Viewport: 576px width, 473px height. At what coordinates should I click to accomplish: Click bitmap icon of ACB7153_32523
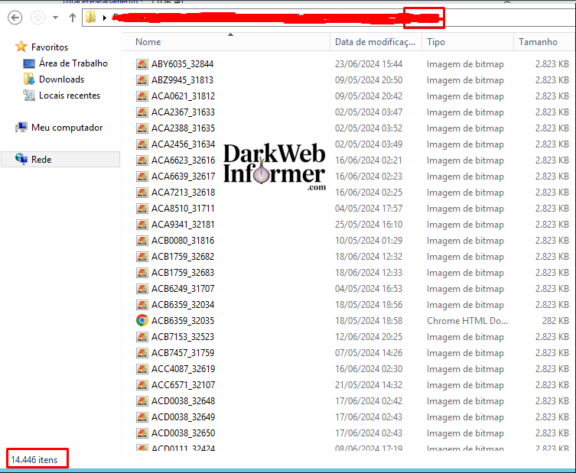[x=142, y=337]
